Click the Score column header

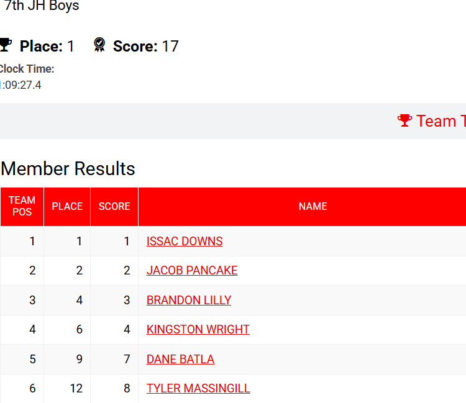coord(114,206)
